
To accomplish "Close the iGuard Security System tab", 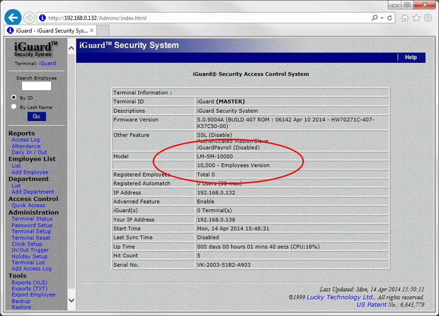I will coord(92,30).
